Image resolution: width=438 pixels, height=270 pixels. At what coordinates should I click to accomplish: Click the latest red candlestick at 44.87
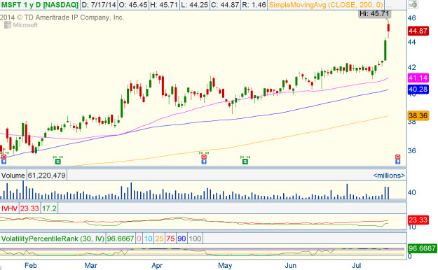(388, 28)
